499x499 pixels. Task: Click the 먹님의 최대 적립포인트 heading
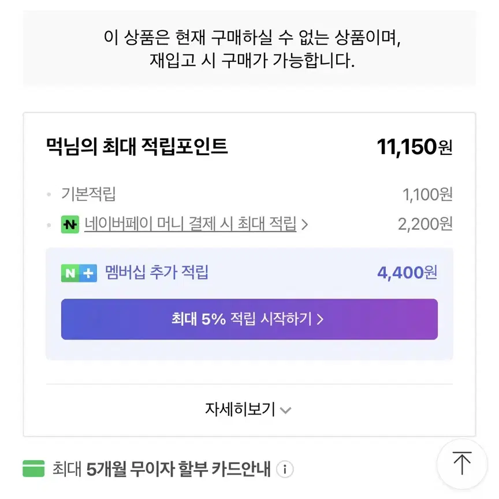(137, 146)
